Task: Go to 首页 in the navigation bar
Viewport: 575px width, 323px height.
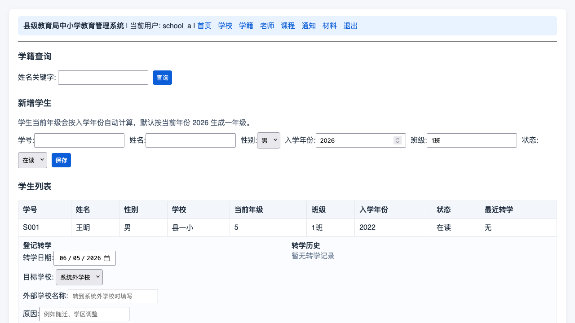Action: coord(204,26)
